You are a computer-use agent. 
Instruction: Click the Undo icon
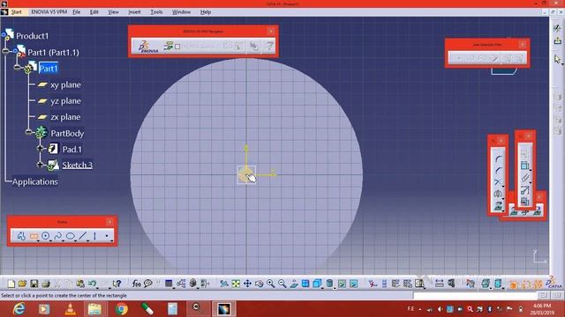point(92,284)
